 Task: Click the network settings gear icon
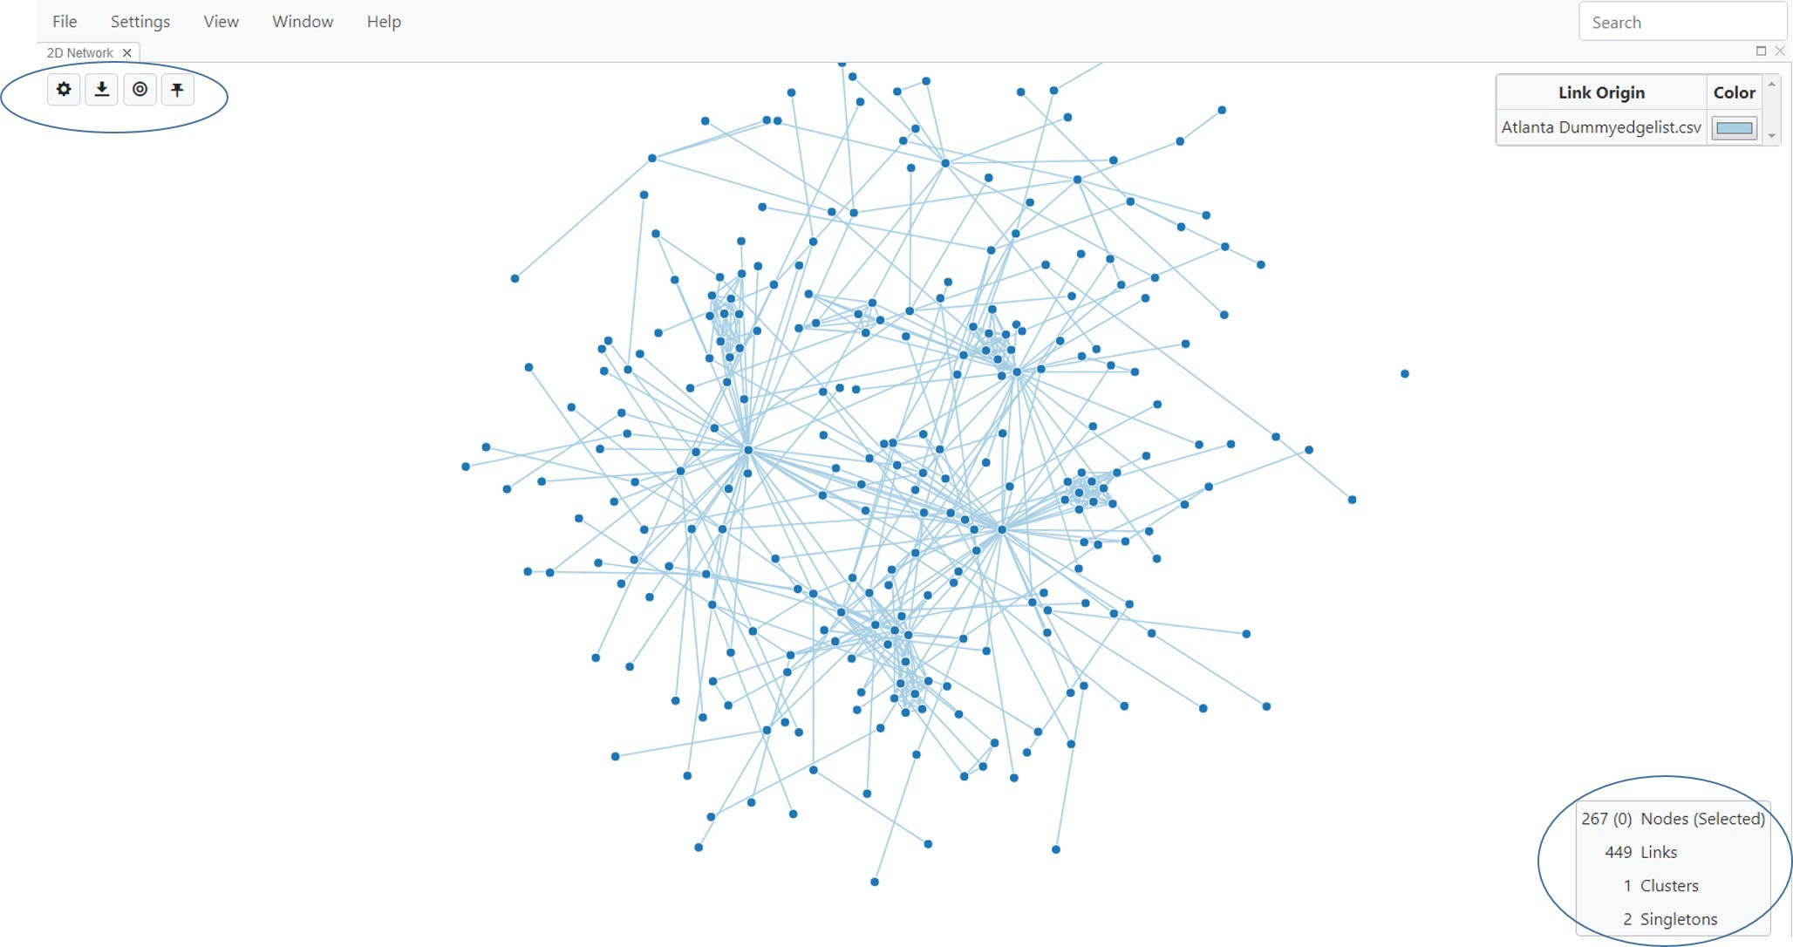pyautogui.click(x=63, y=89)
